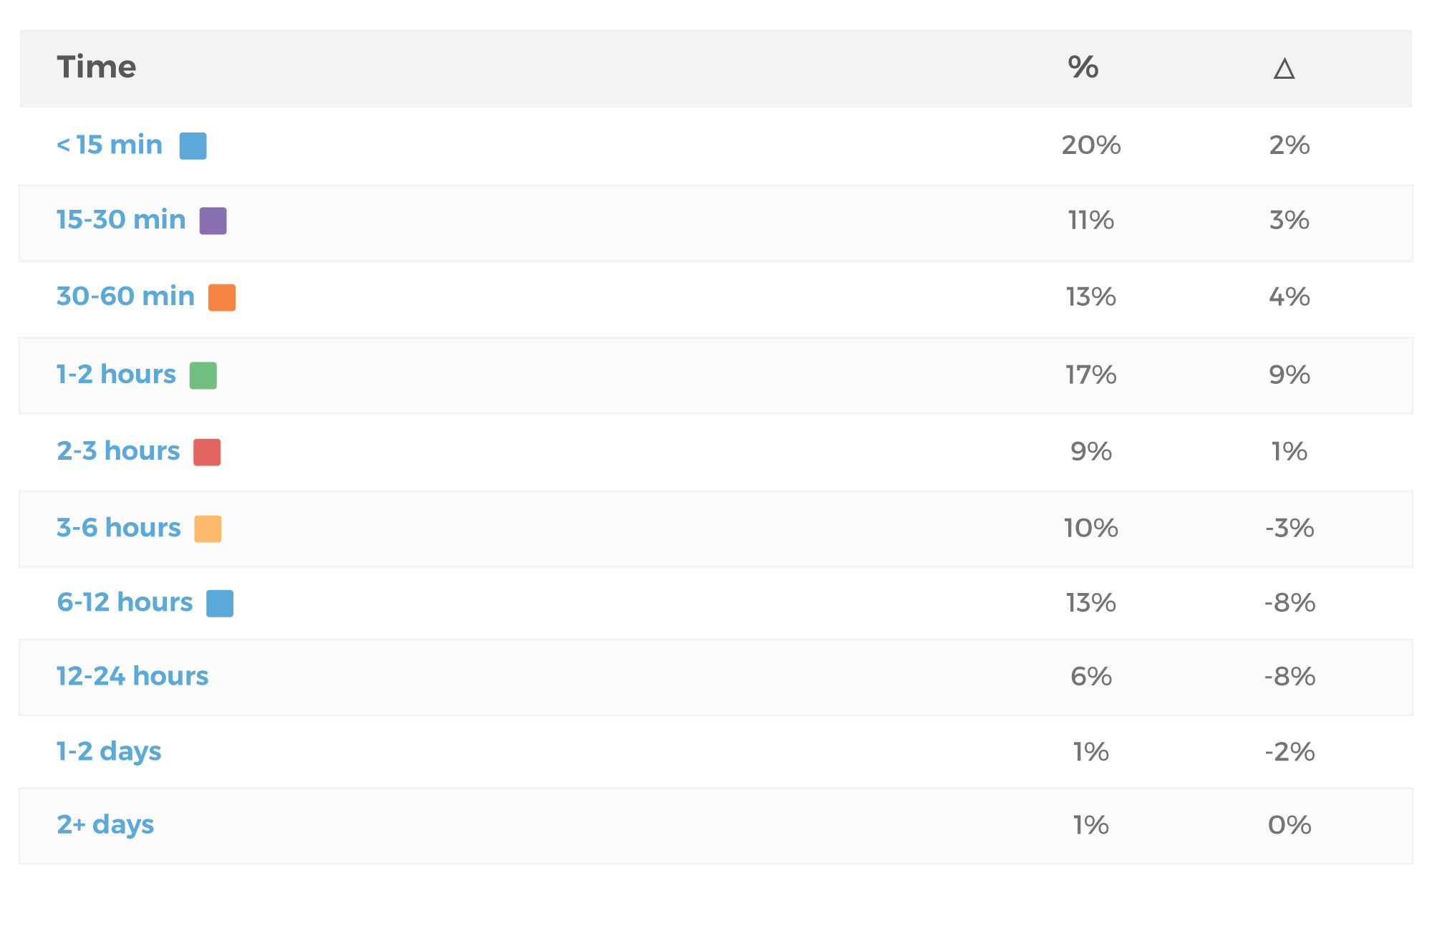Click the blue swatch next to 6-12 hours
Screen dimensions: 1432x926
coord(220,604)
